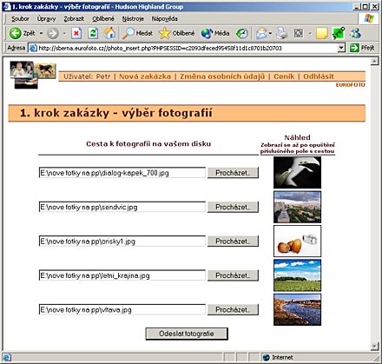Click the yellow note toolbar icon
Screen dimensions: 382x364
(x=322, y=33)
